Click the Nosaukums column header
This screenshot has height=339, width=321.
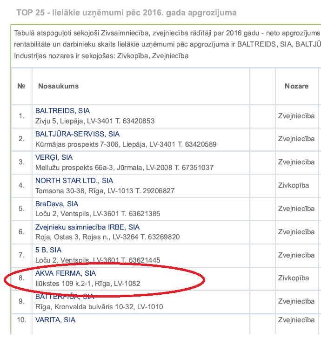tap(58, 86)
